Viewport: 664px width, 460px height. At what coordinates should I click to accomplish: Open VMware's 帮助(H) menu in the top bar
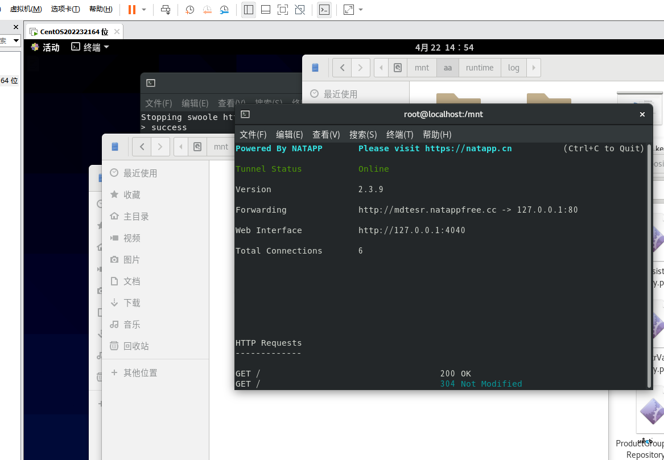[x=101, y=9]
